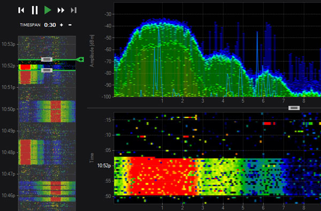321x211 pixels.
Task: Click the Amplitude [dBm] axis label
Action: pyautogui.click(x=92, y=50)
